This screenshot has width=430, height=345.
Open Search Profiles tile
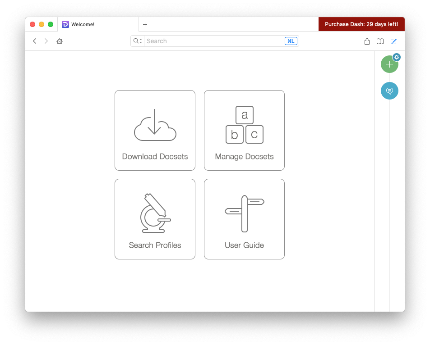(x=155, y=219)
